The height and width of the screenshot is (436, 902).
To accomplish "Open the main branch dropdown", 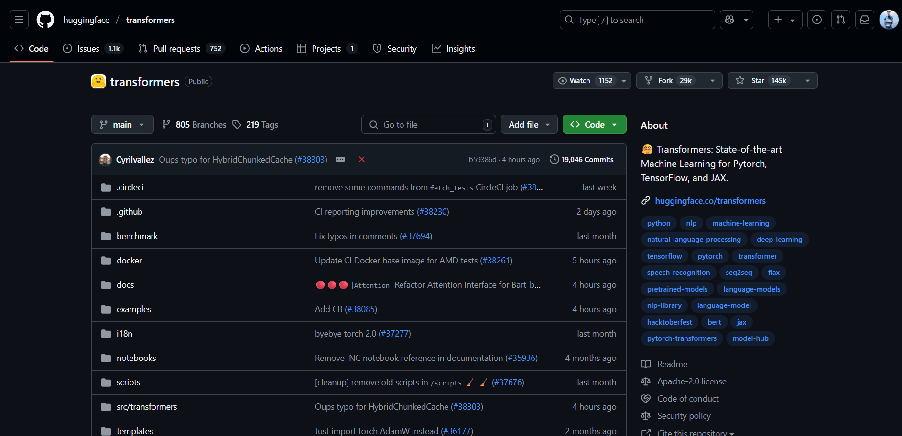I will 122,124.
